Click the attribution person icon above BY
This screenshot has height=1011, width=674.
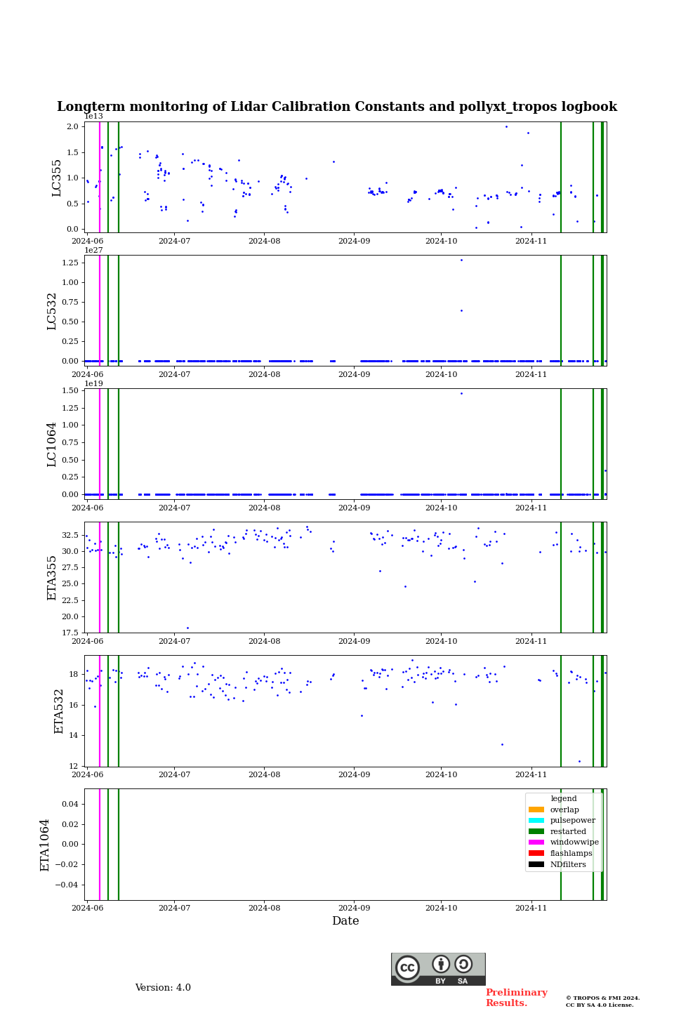point(441,964)
